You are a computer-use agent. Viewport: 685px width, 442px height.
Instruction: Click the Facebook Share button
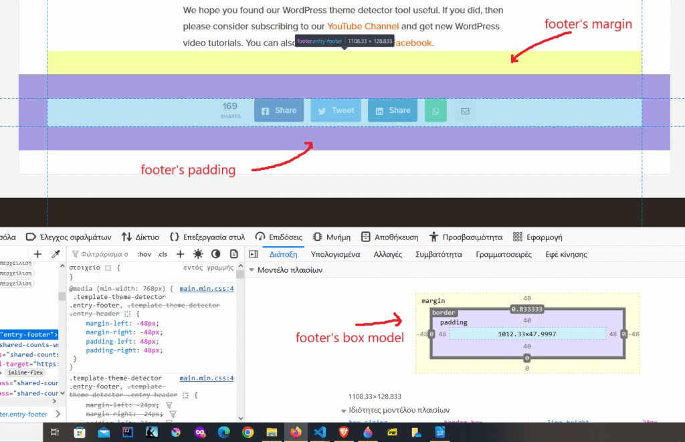pos(279,110)
